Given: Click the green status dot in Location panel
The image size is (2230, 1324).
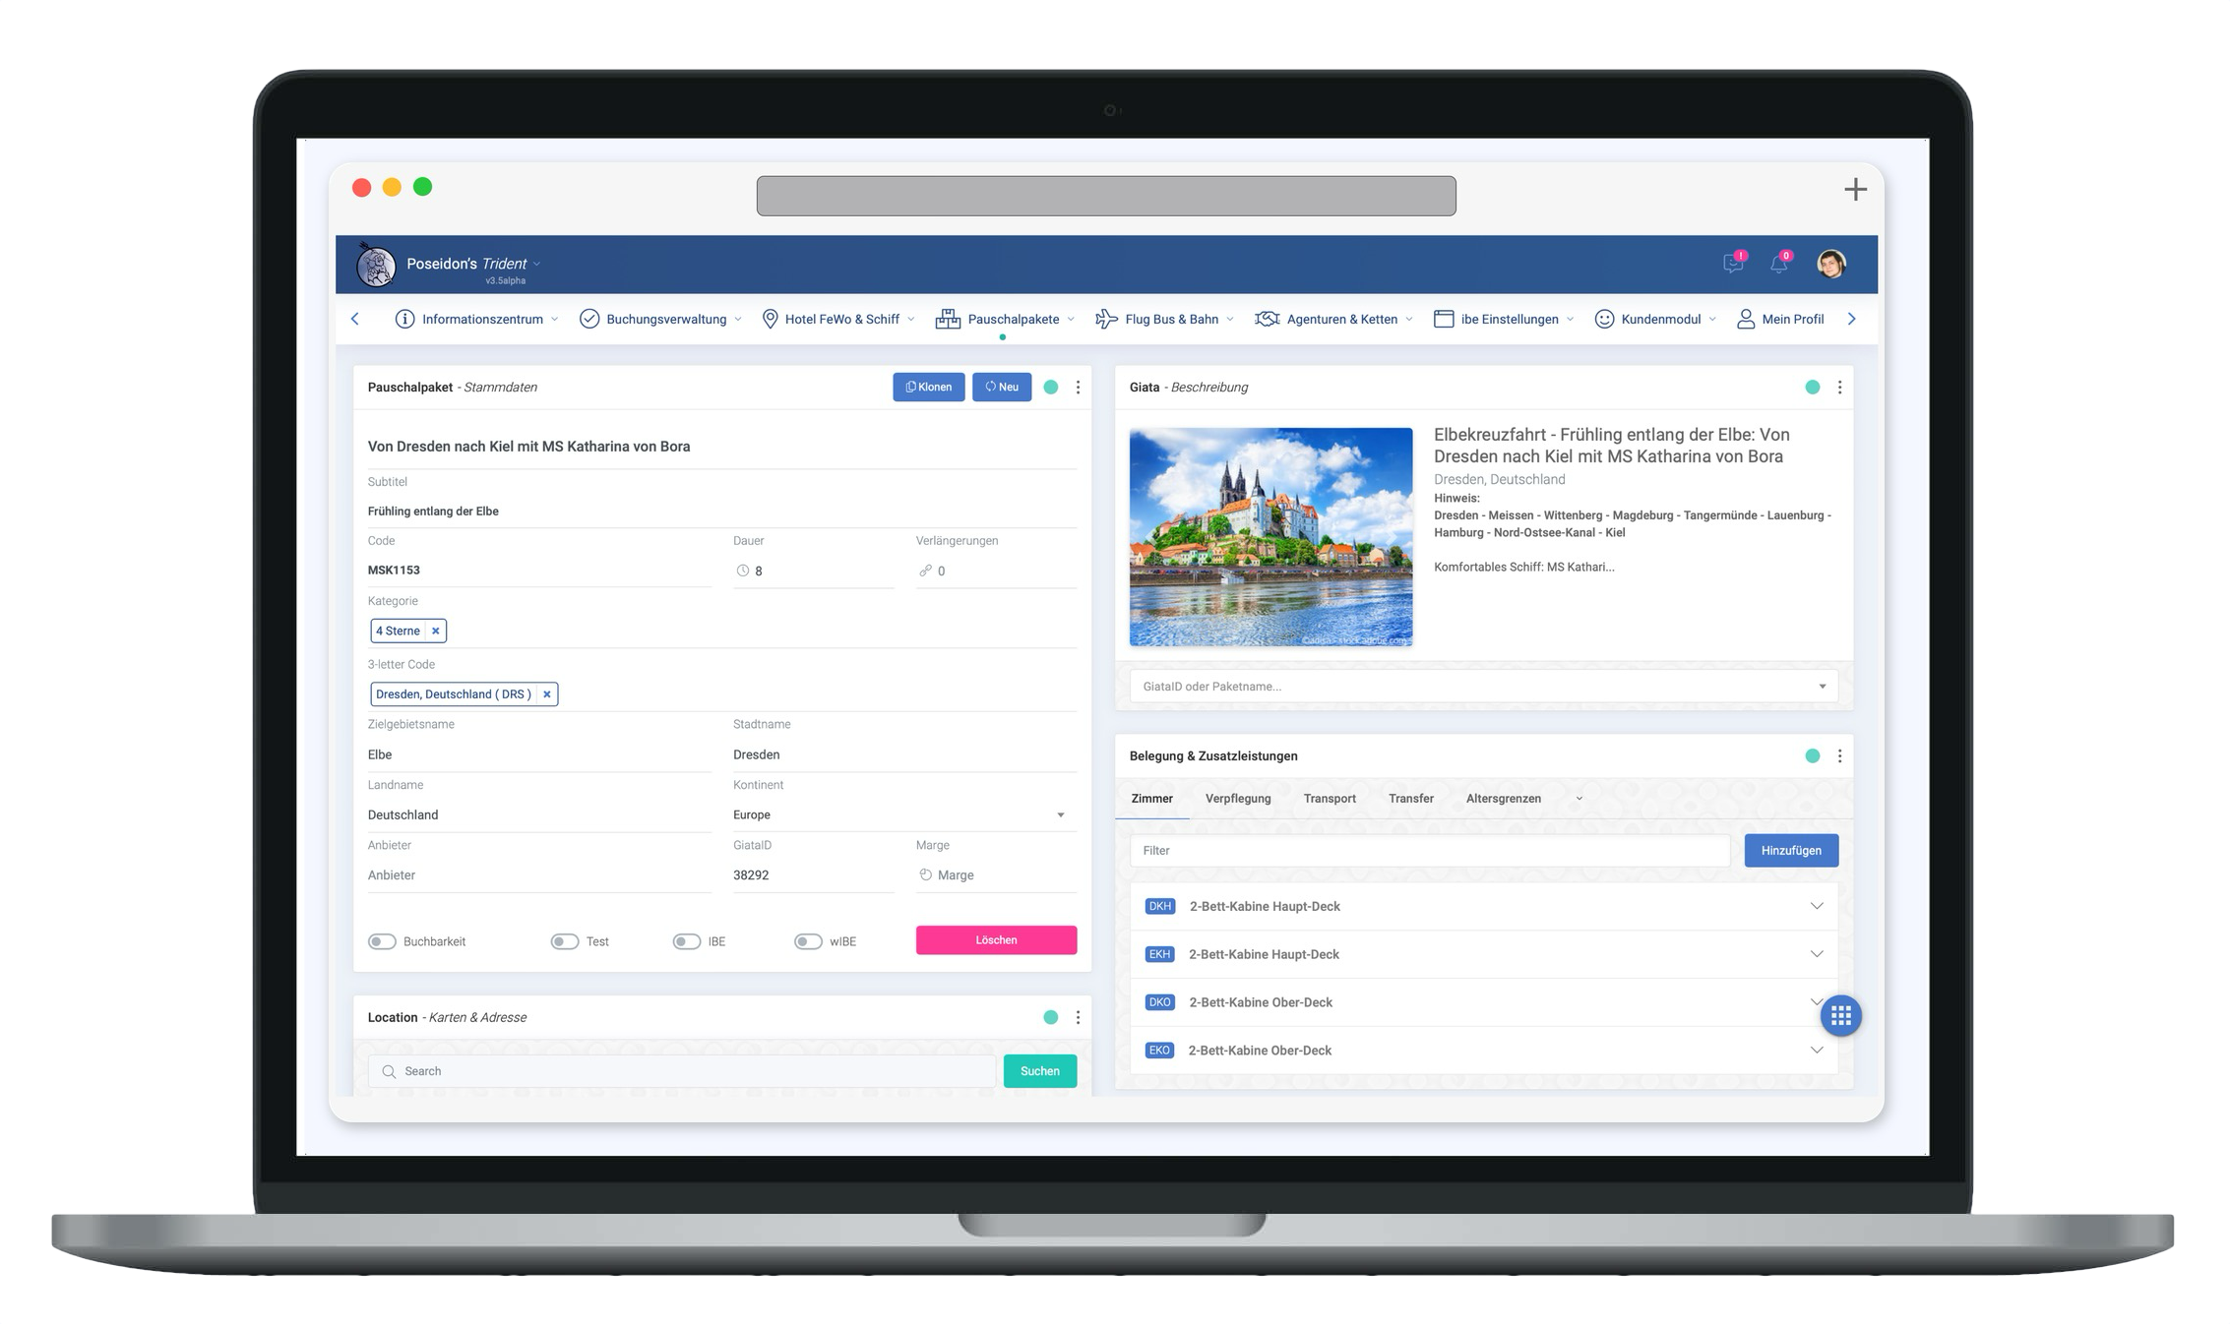Looking at the screenshot, I should pos(1050,1017).
